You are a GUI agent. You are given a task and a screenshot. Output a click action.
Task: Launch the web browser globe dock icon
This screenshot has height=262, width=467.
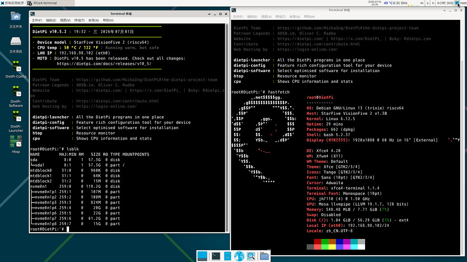click(239, 256)
